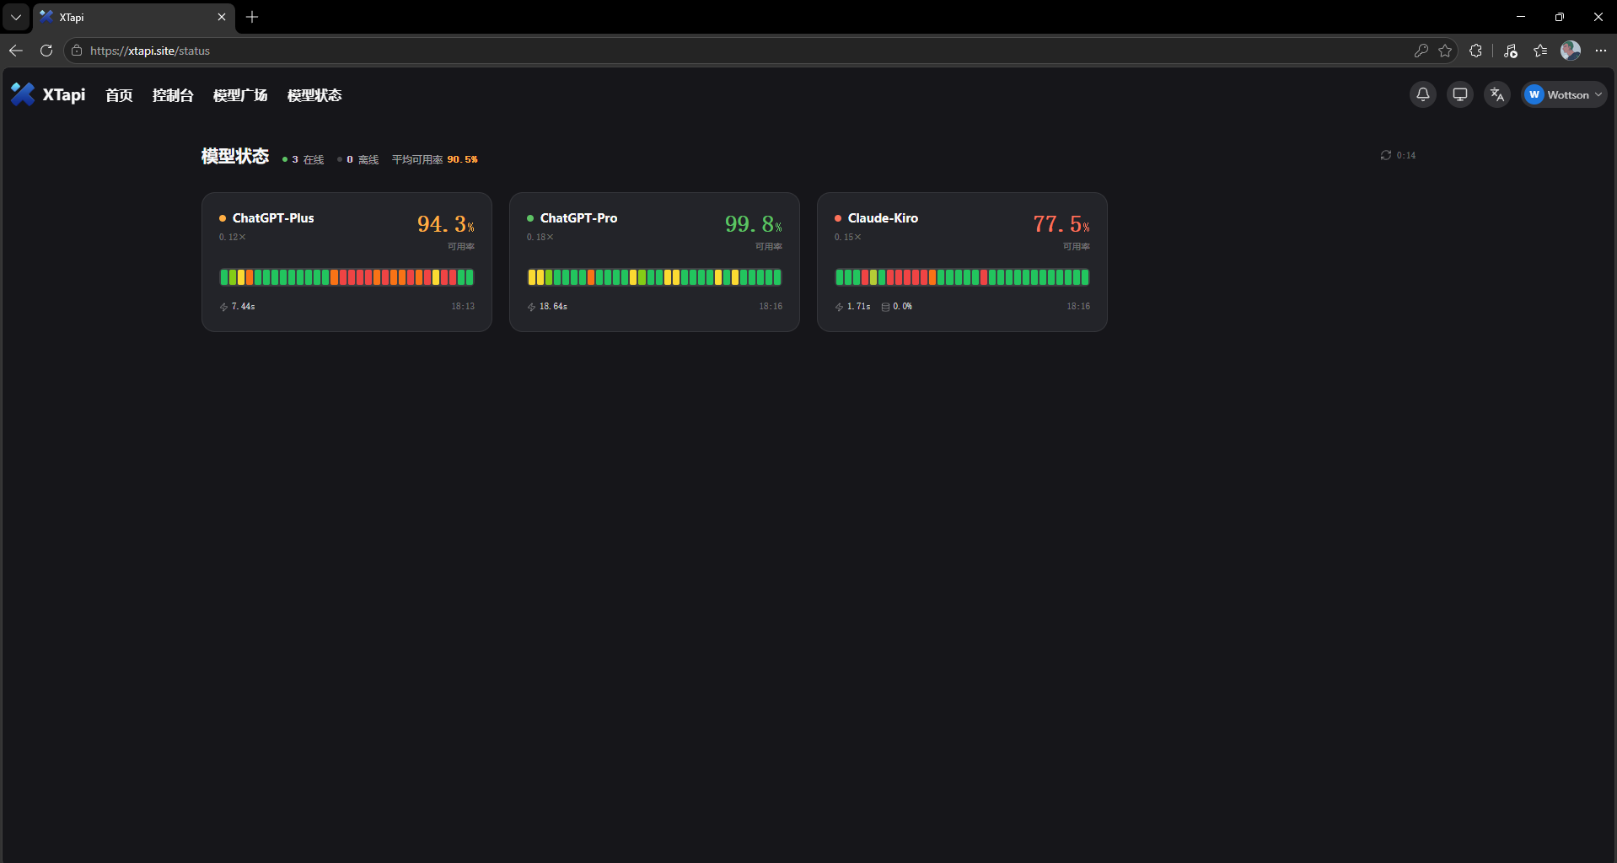Click the lightning icon beside 1.71s
This screenshot has height=863, width=1617.
839,307
